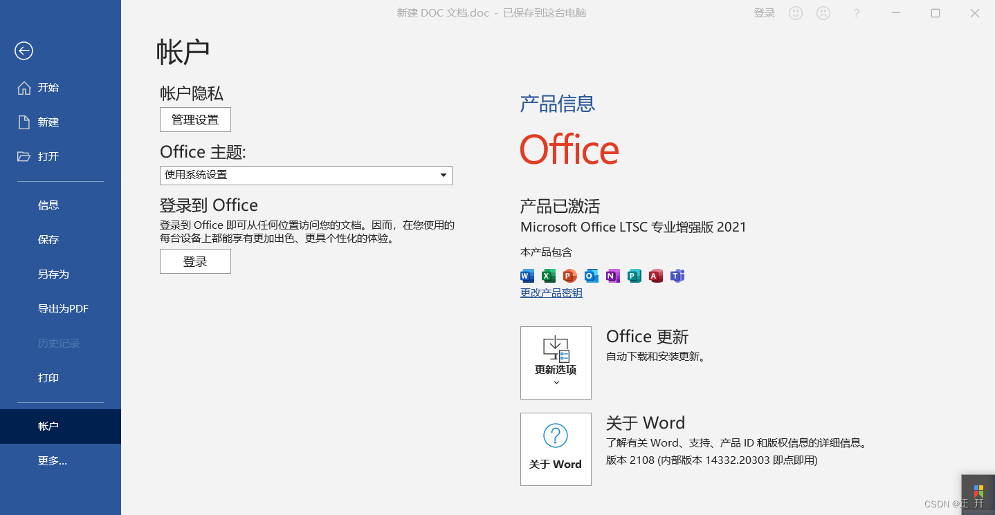
Task: Click the OneNote app icon under 本产品包含
Action: pos(613,276)
